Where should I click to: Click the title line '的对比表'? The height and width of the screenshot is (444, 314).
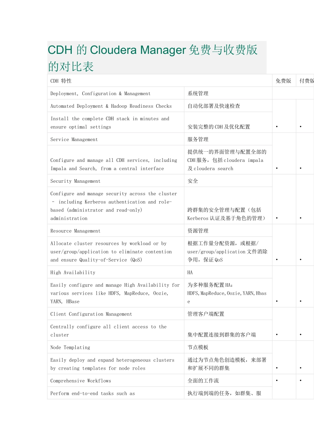(x=71, y=67)
